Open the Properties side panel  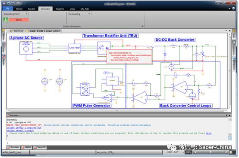[x=234, y=64]
